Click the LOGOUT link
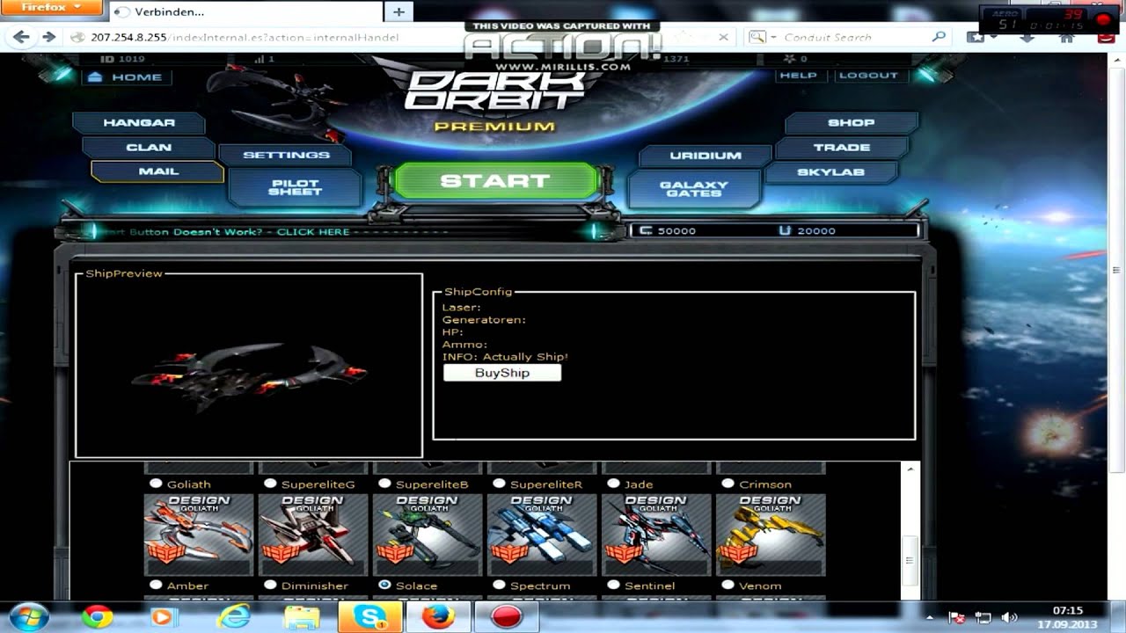This screenshot has height=633, width=1126. (x=868, y=76)
